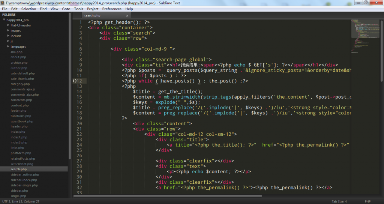Open functions.php in sidebar
Screen dimensions: 384x204
coord(21,116)
